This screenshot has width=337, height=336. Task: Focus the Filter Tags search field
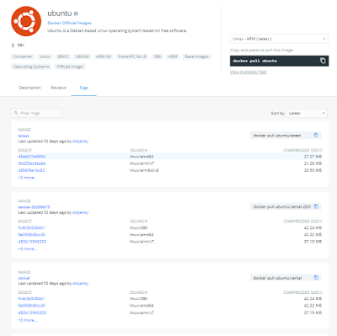pyautogui.click(x=36, y=113)
